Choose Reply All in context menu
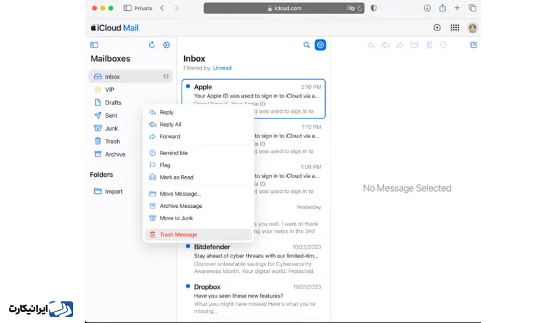 pos(199,125)
